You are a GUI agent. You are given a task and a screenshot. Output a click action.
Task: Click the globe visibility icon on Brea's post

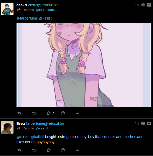(143, 123)
